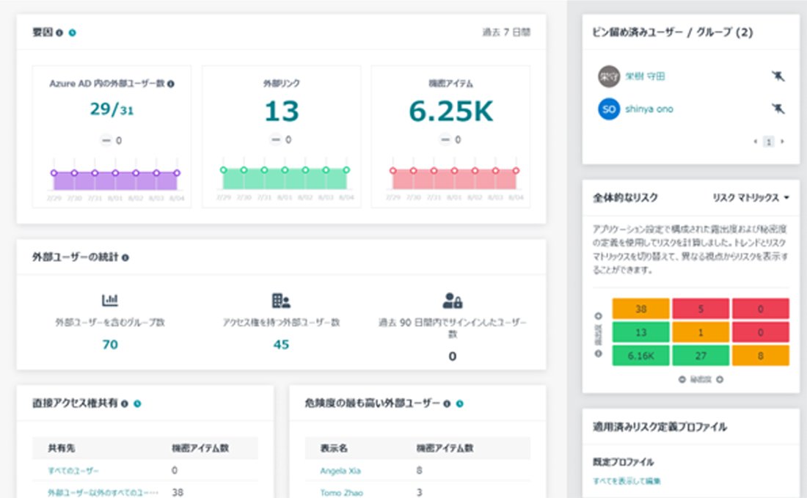The height and width of the screenshot is (498, 807).
Task: Click 過去 7 日間 period label
Action: pyautogui.click(x=506, y=32)
